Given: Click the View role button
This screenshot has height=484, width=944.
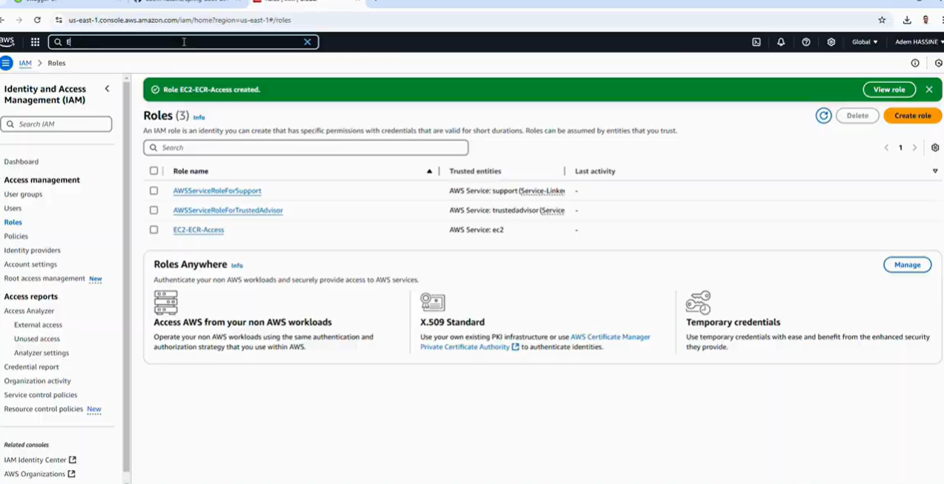Looking at the screenshot, I should [889, 90].
